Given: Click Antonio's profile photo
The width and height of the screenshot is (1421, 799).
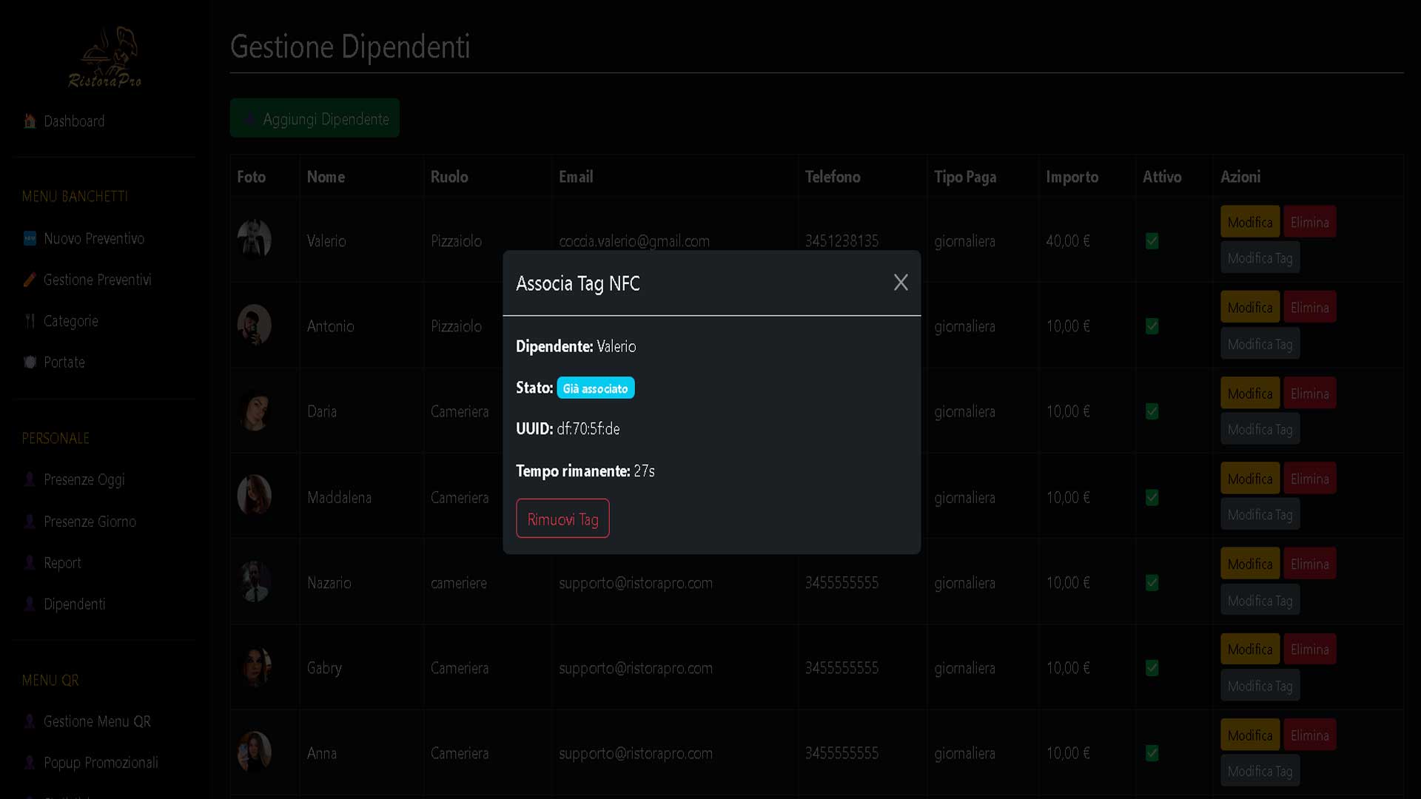Looking at the screenshot, I should coord(254,325).
